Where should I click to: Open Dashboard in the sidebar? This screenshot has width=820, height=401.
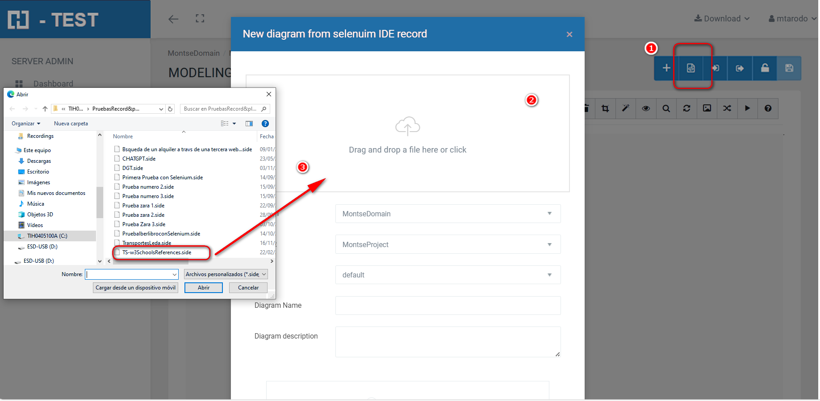[53, 84]
